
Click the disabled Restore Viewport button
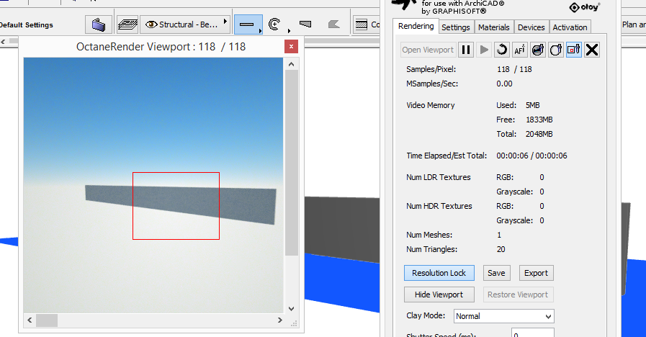(518, 295)
